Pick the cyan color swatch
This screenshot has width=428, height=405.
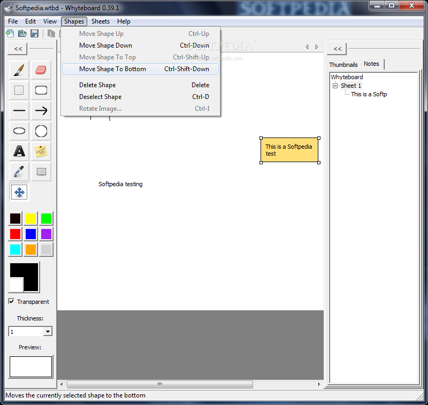16,249
